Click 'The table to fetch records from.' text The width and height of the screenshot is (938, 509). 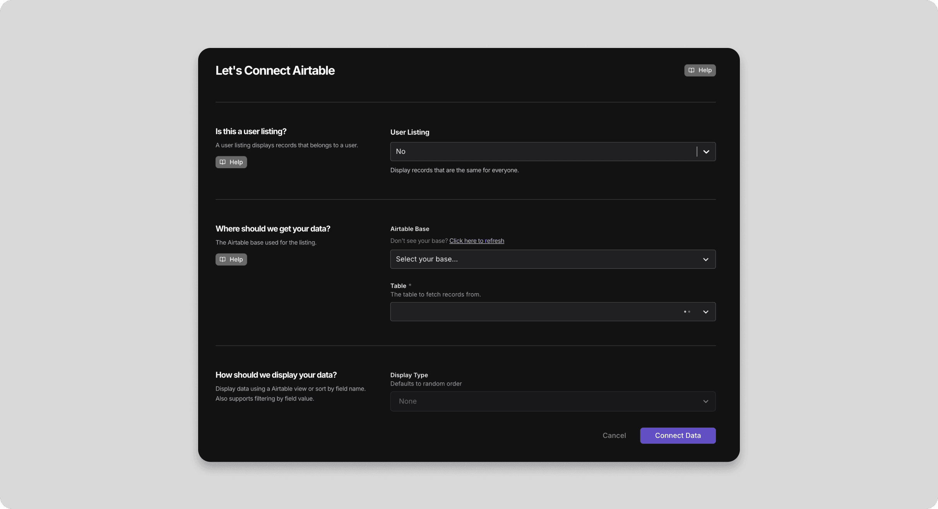pos(435,295)
